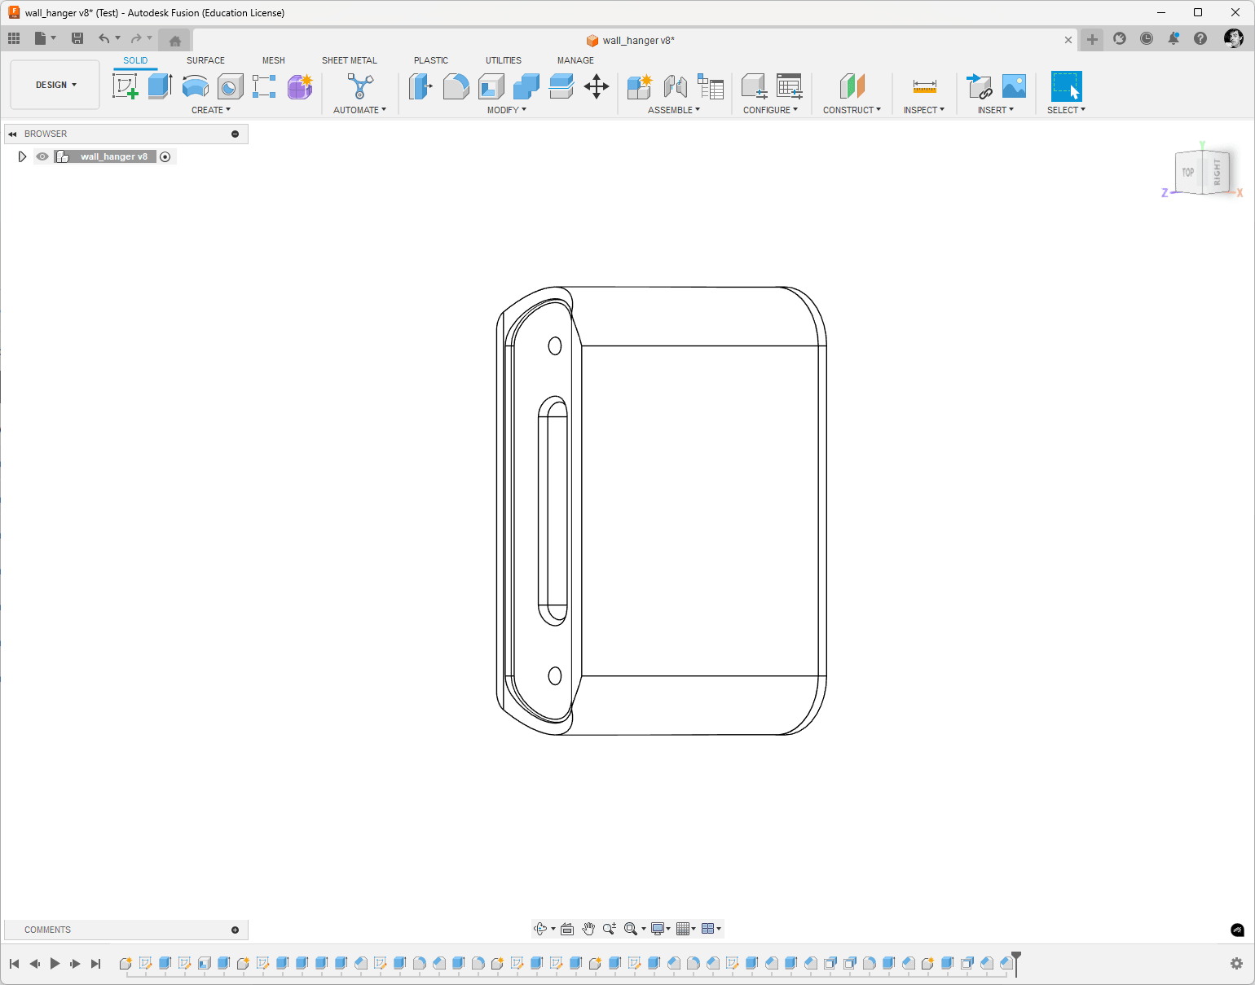Open the Select dropdown menu
This screenshot has width=1255, height=985.
1066,110
